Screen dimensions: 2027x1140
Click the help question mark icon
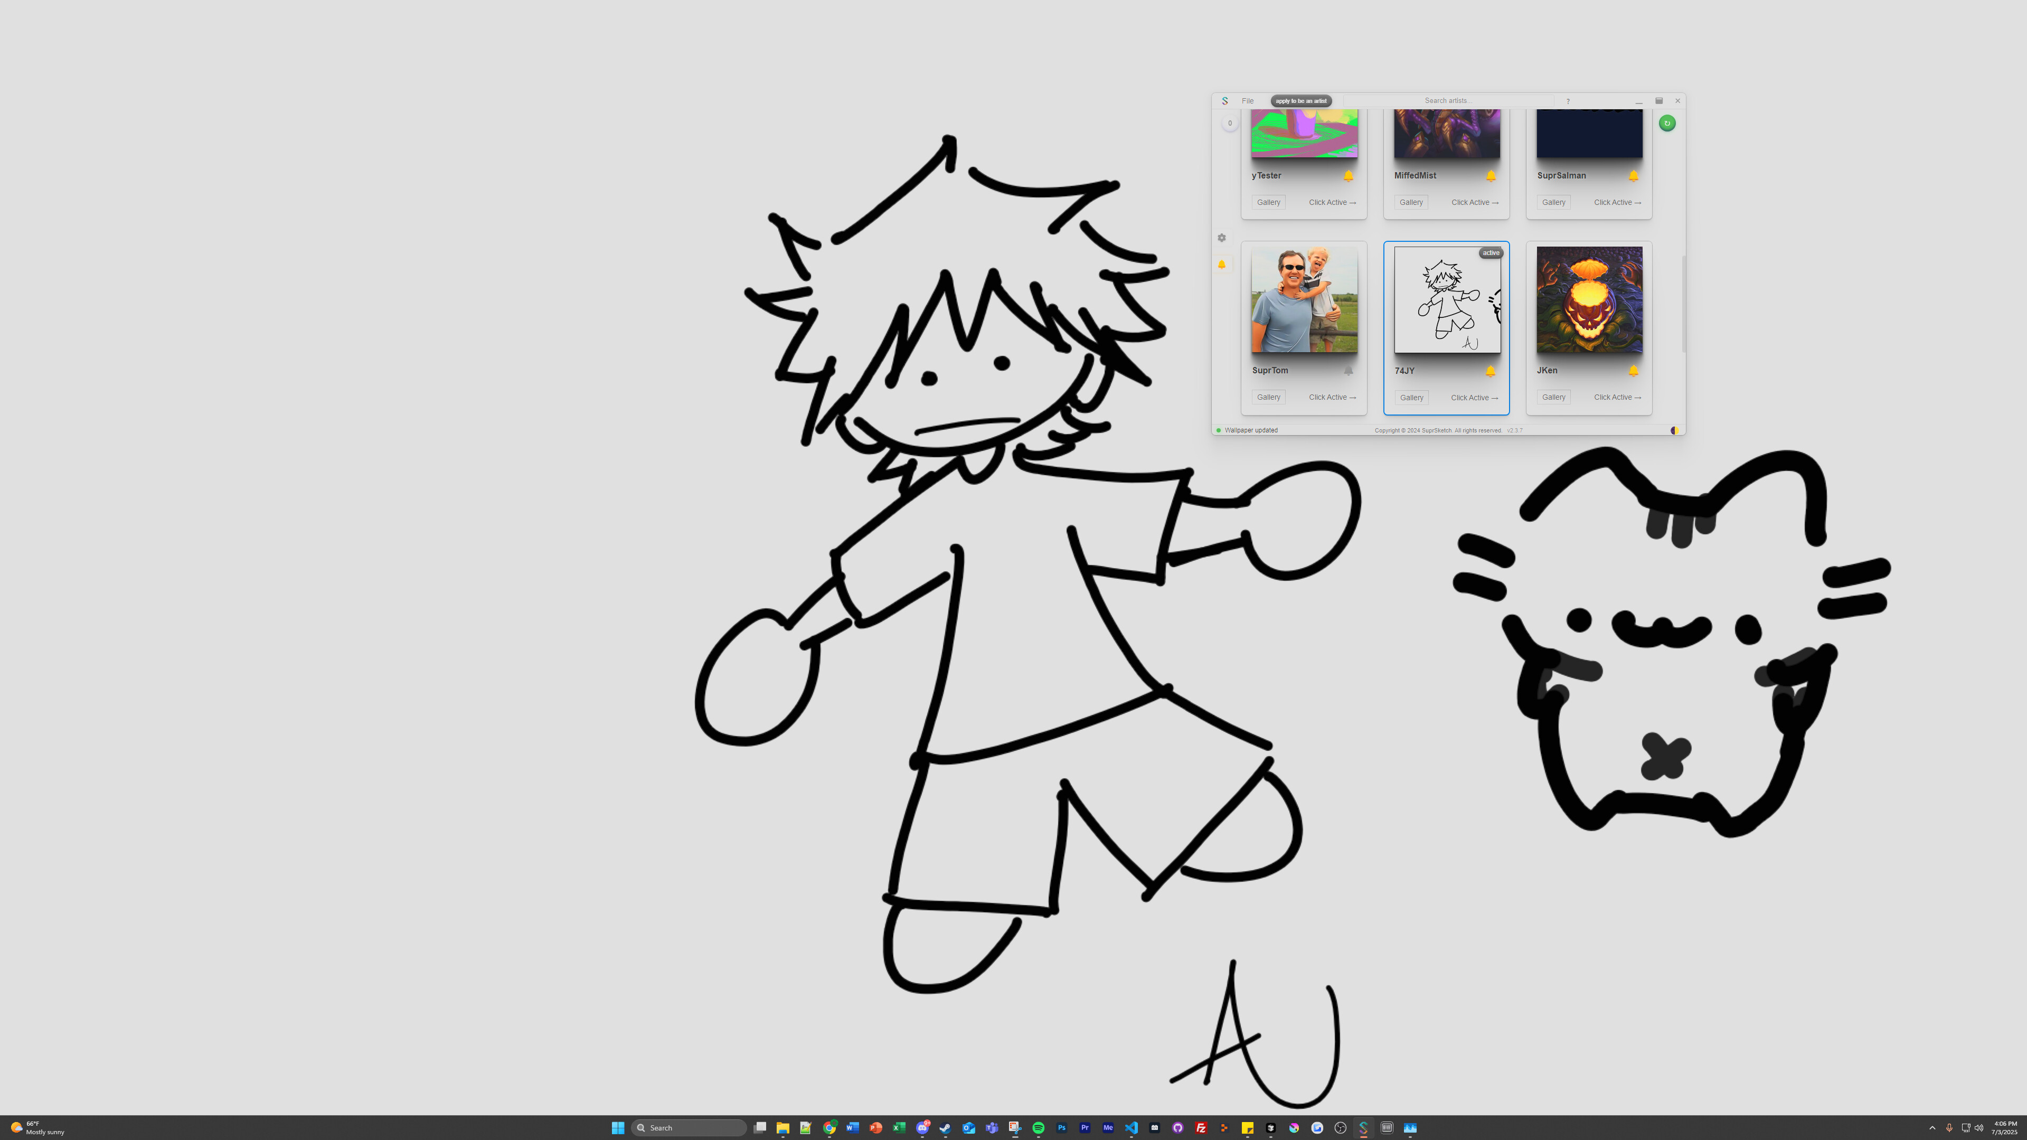(x=1568, y=101)
